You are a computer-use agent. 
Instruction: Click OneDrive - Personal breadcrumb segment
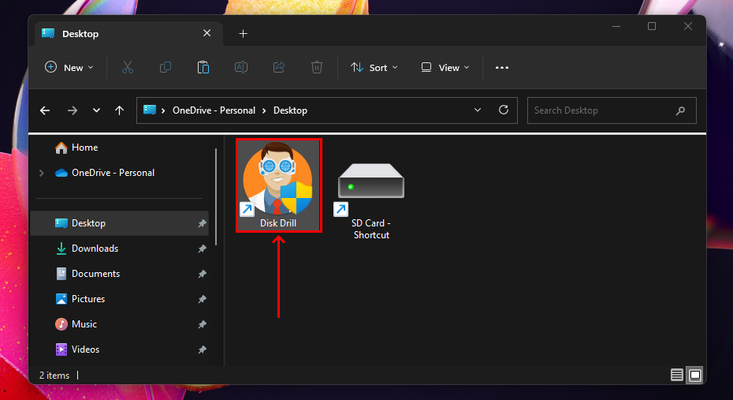[214, 110]
